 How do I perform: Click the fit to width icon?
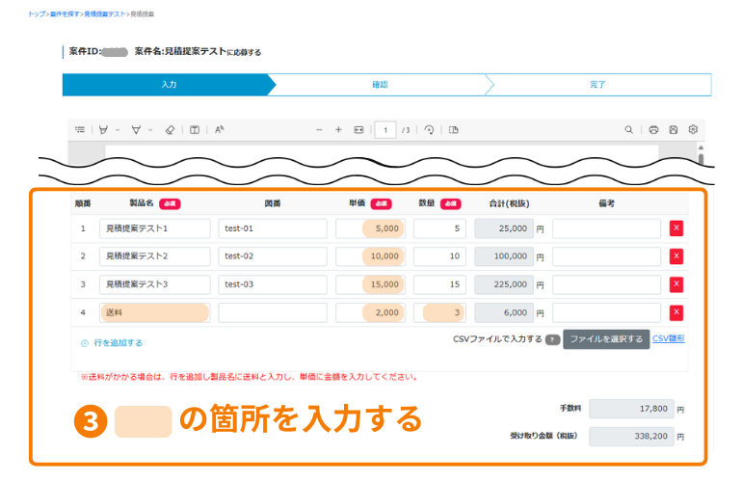tap(358, 129)
